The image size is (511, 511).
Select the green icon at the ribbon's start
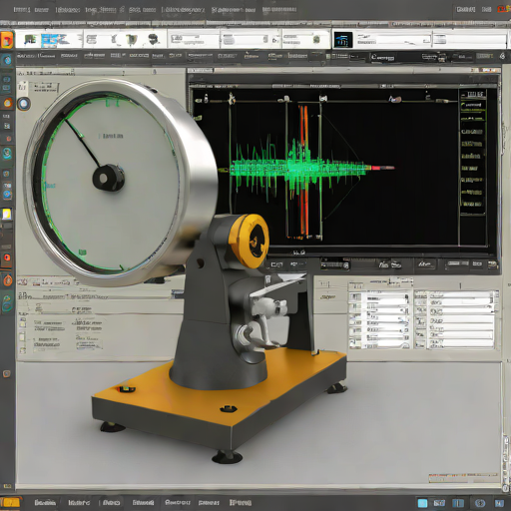click(30, 40)
